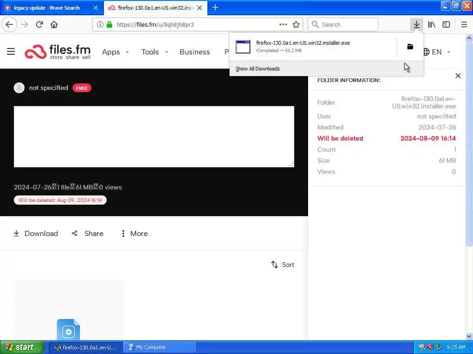This screenshot has width=473, height=354.
Task: Open the Library toolbar button
Action: pos(431,24)
